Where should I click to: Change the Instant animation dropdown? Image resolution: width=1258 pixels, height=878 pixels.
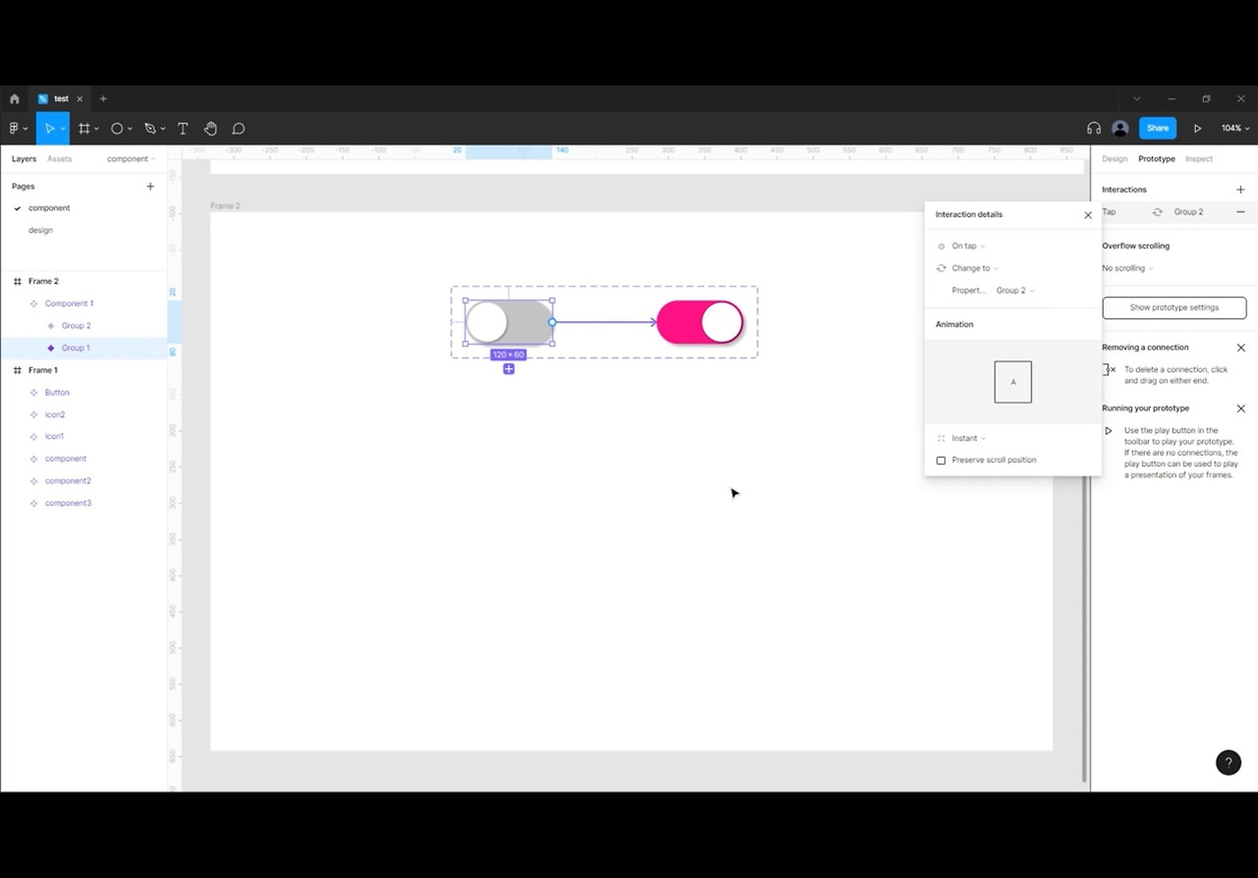pos(968,439)
